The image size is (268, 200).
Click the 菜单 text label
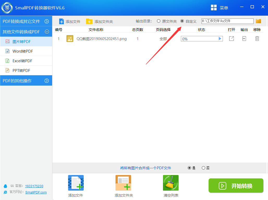[x=224, y=8]
